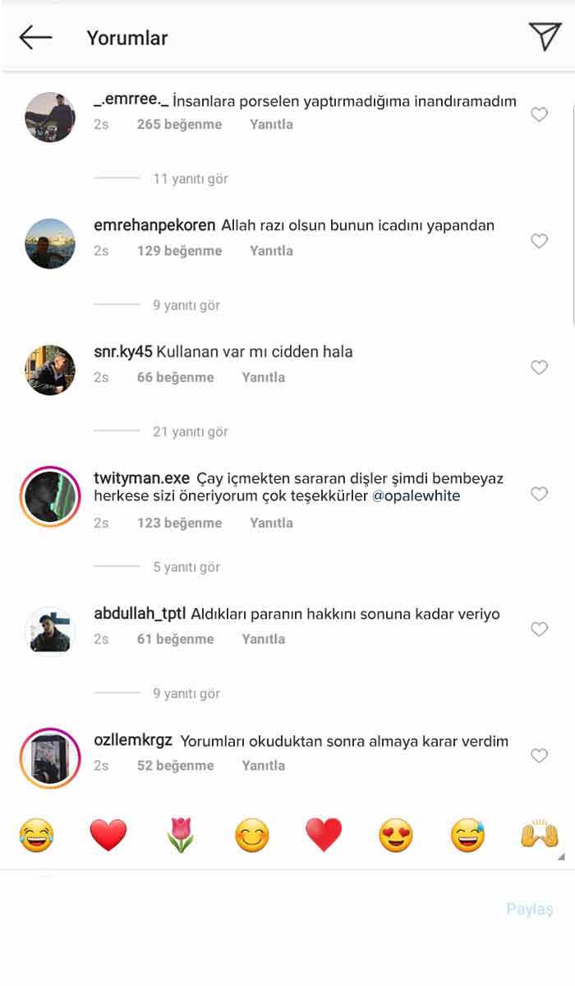The width and height of the screenshot is (575, 986).
Task: Expand the 11 yanıtı gör replies
Action: pos(190,178)
